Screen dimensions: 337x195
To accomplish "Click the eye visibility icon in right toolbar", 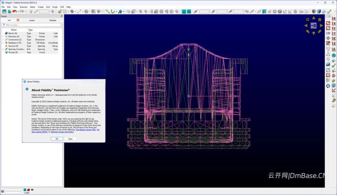I will point(334,106).
